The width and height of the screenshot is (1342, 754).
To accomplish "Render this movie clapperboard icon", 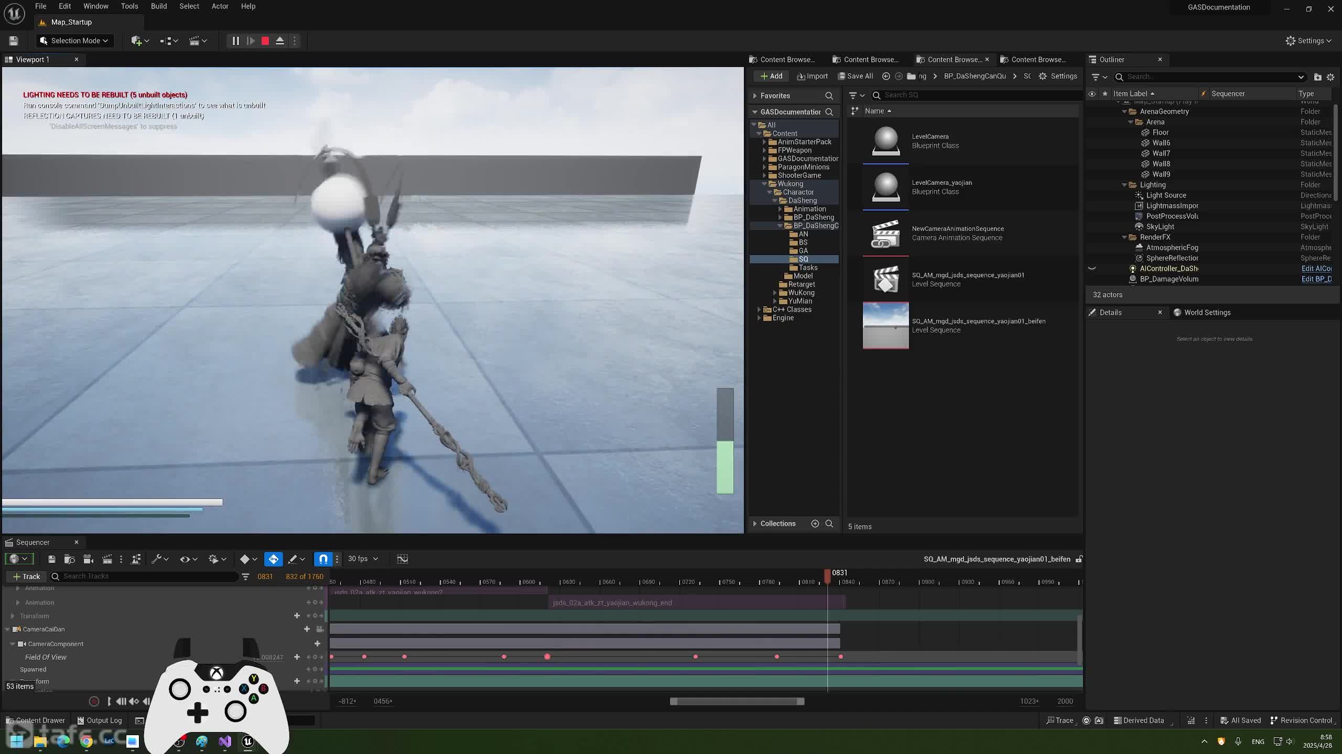I will click(107, 559).
